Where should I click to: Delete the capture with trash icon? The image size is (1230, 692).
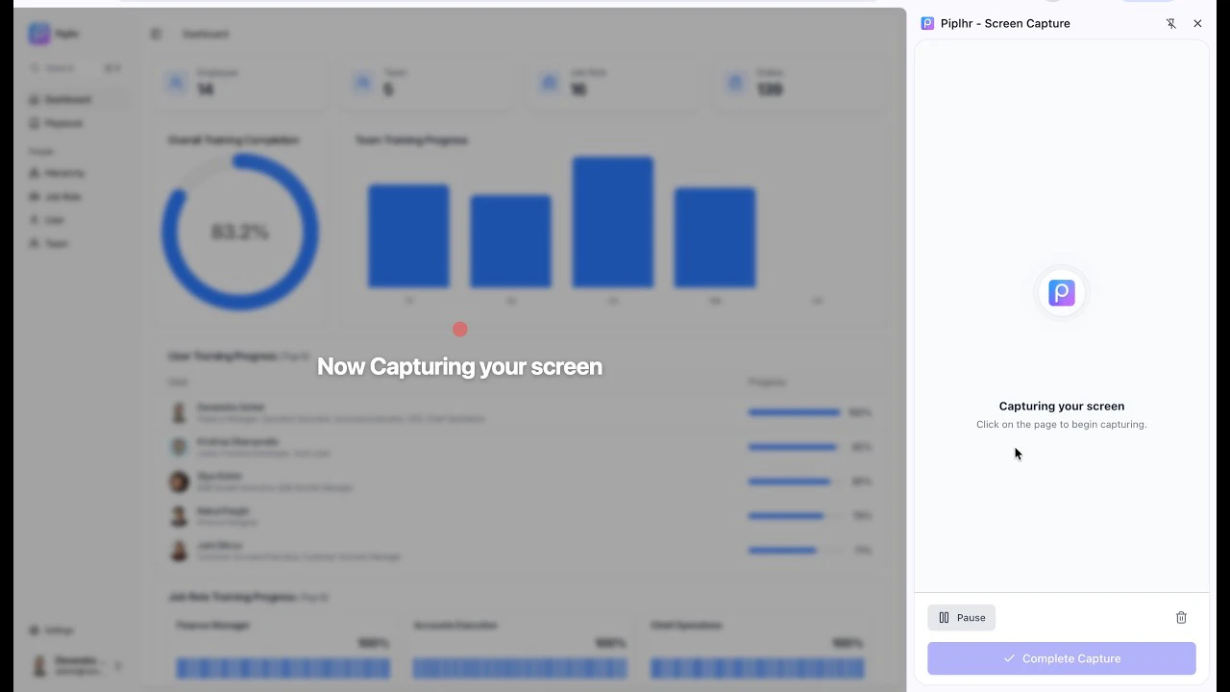point(1181,618)
